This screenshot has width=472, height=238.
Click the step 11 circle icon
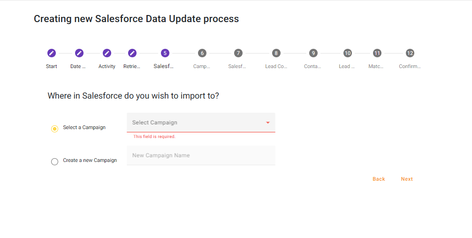coord(377,53)
